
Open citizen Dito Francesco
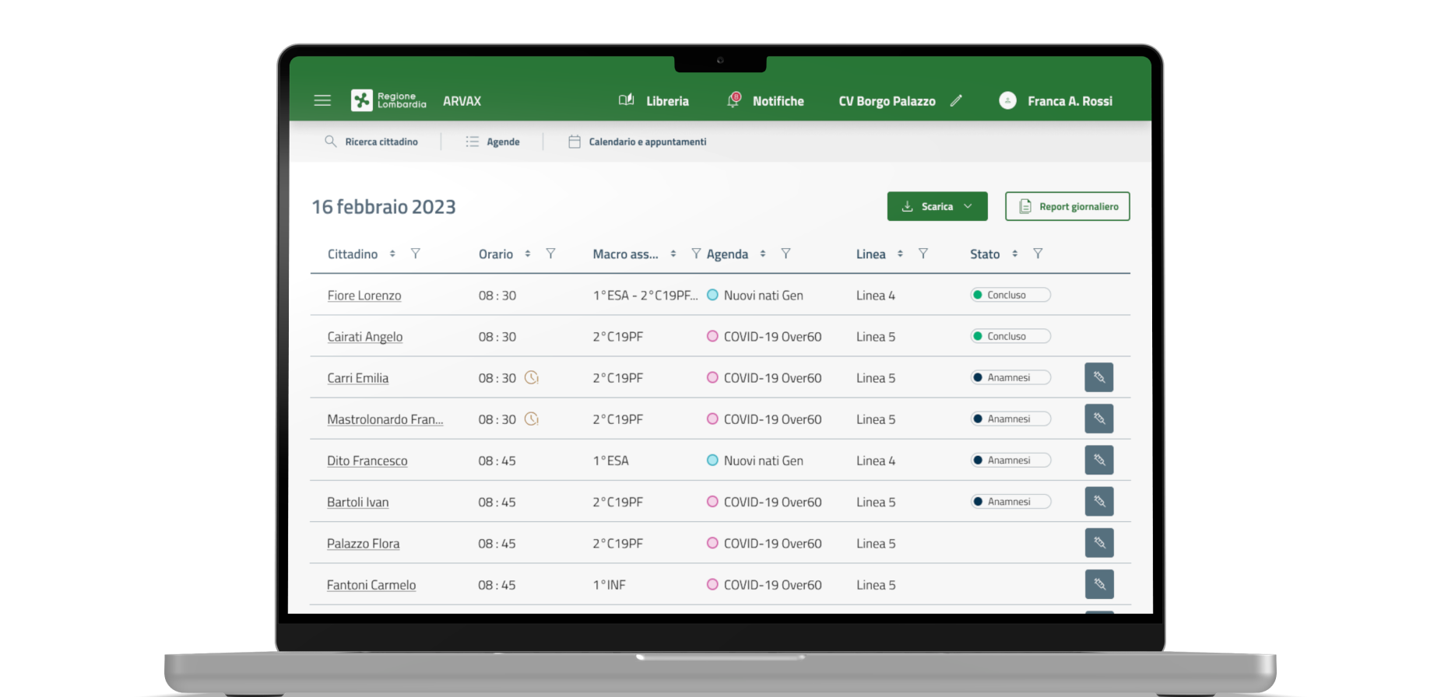point(367,461)
